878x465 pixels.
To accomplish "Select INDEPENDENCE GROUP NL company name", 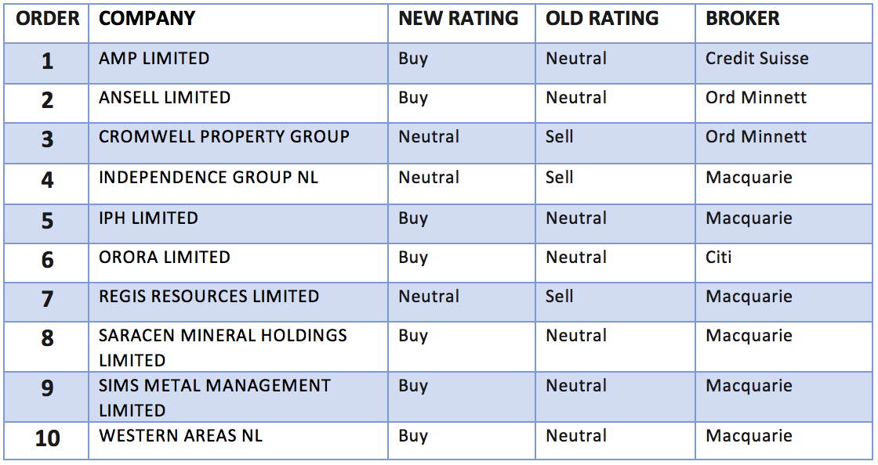I will [209, 178].
